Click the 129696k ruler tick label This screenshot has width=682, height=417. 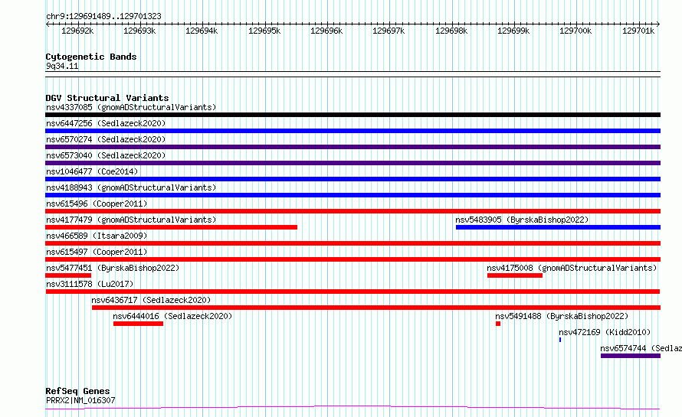point(326,31)
